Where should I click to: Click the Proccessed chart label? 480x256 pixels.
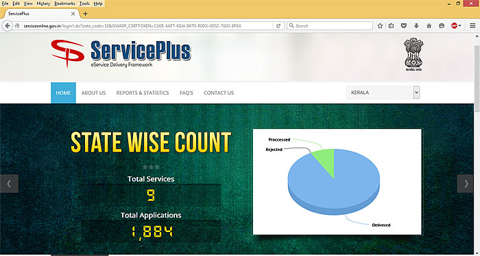[x=279, y=139]
